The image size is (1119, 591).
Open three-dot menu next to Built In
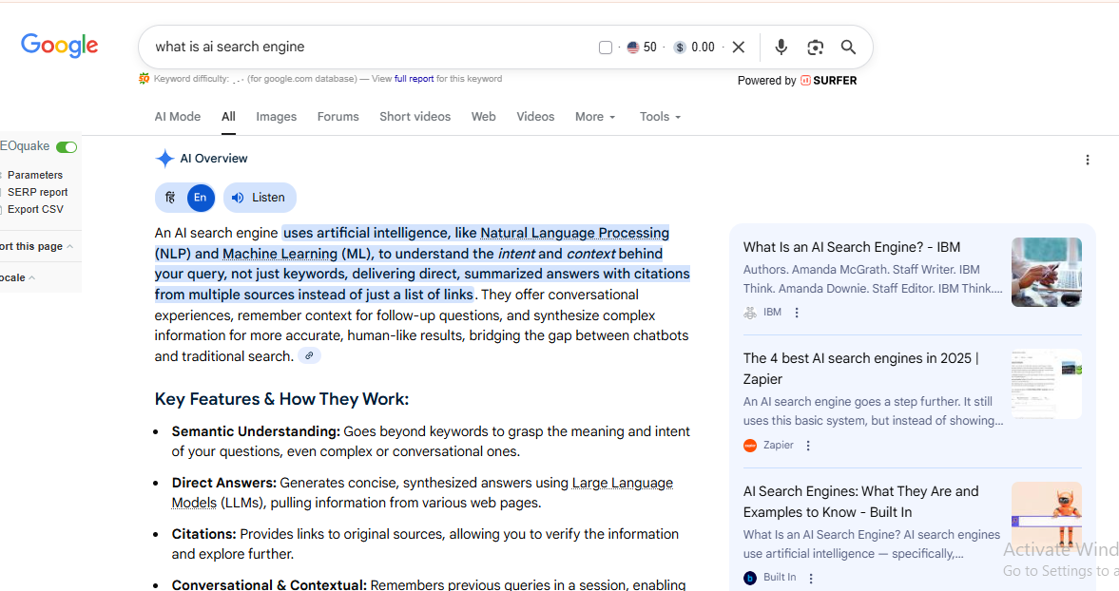[811, 578]
